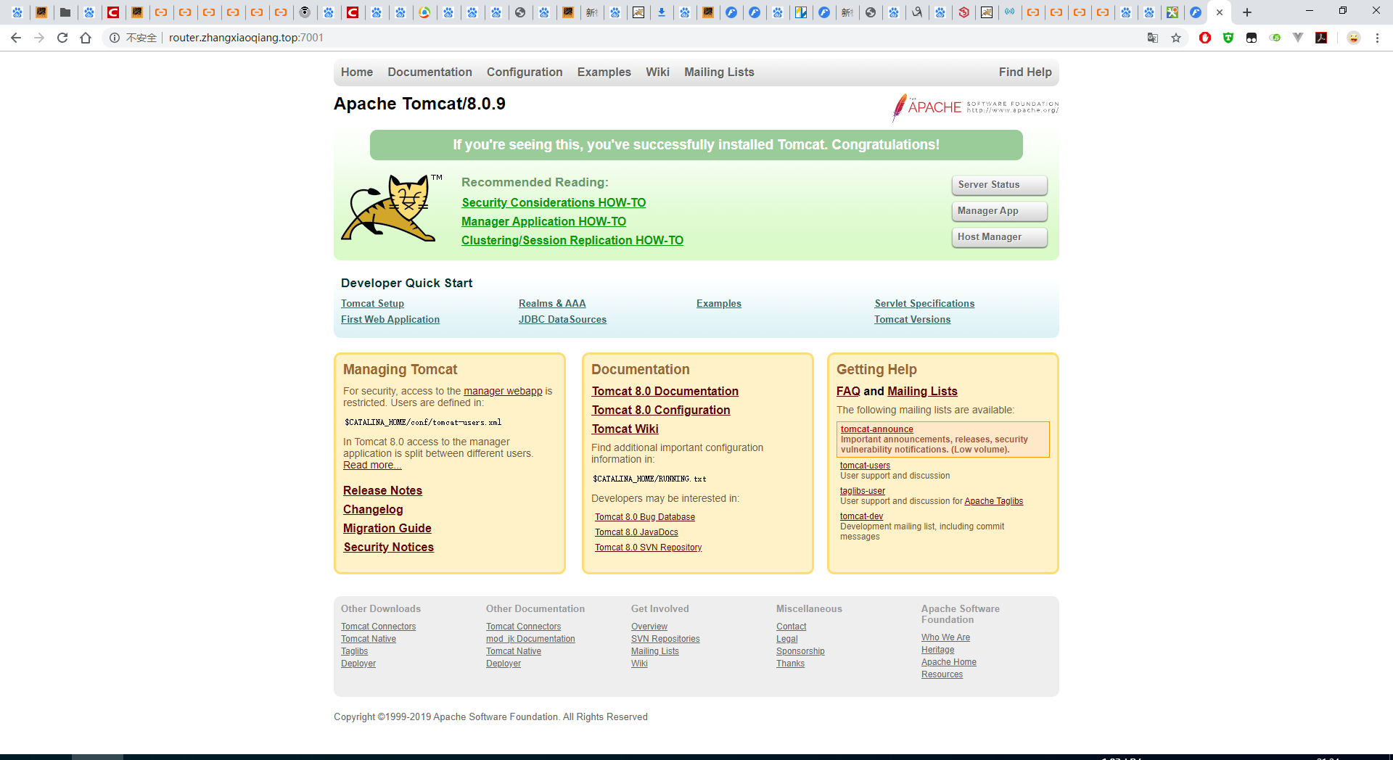Open the Tampermonkey extension icon
Image resolution: width=1393 pixels, height=760 pixels.
1252,38
